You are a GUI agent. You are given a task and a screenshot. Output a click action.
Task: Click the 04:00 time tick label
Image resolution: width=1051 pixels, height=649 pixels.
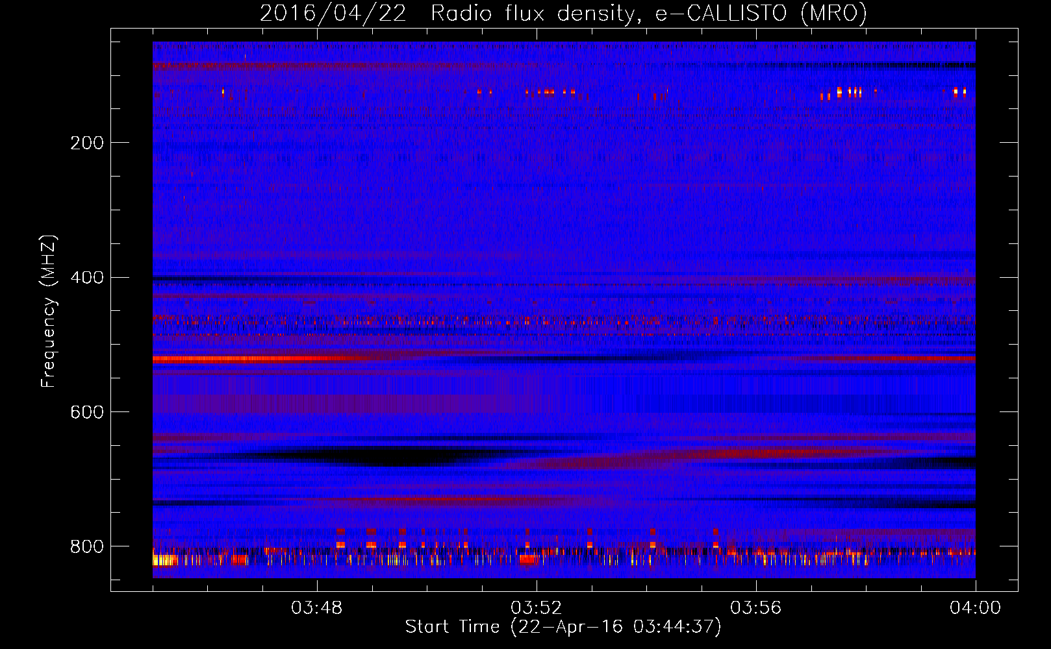[x=976, y=608]
